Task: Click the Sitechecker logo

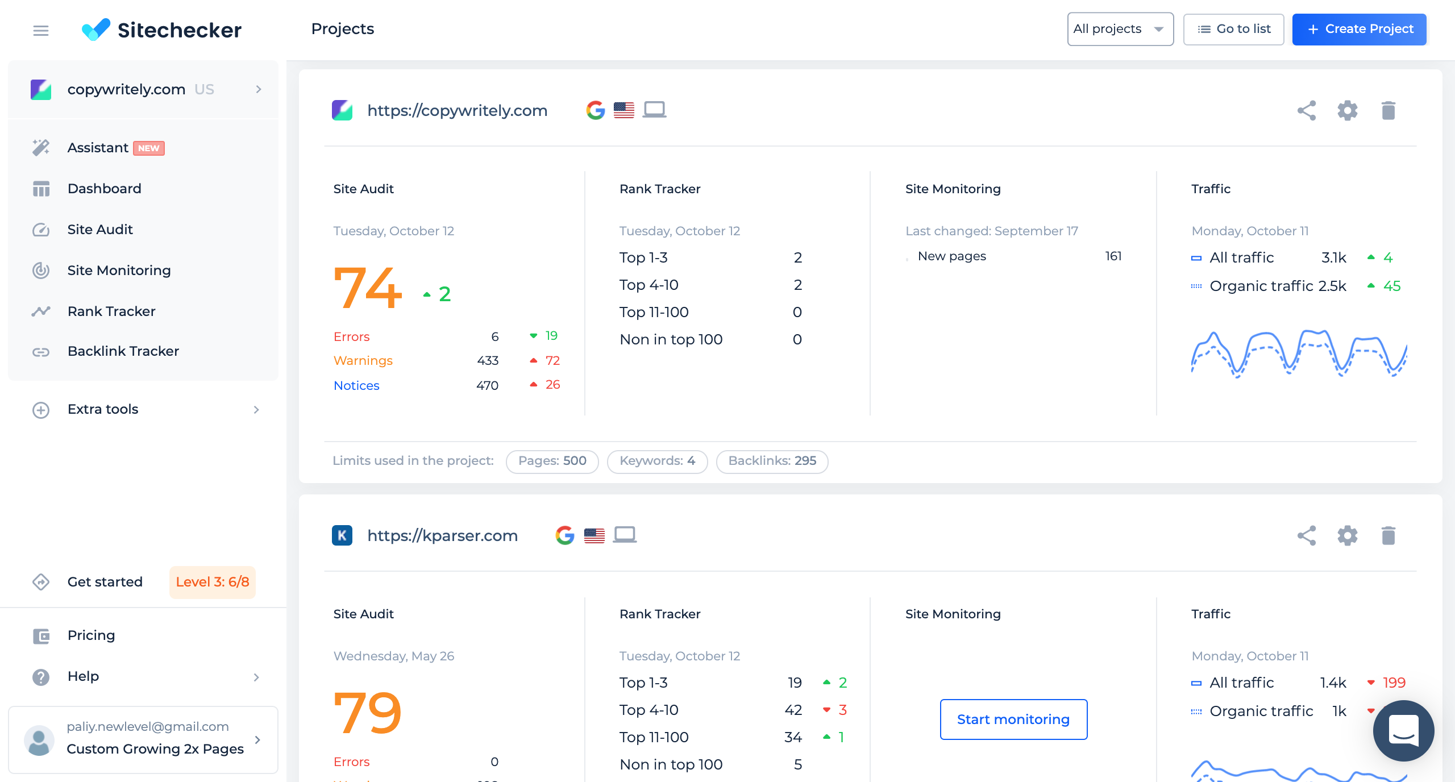Action: [161, 30]
